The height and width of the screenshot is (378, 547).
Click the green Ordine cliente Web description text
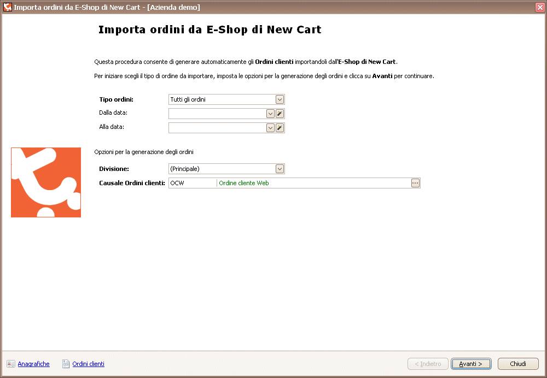pos(244,183)
